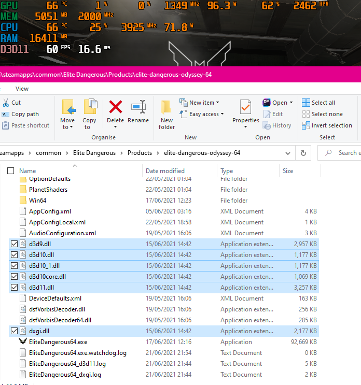Click the AppConfig.xml document icon
This screenshot has height=385, width=361.
tap(23, 211)
